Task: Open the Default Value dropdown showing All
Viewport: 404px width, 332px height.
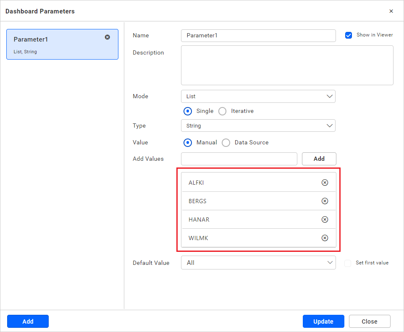Action: pyautogui.click(x=258, y=263)
